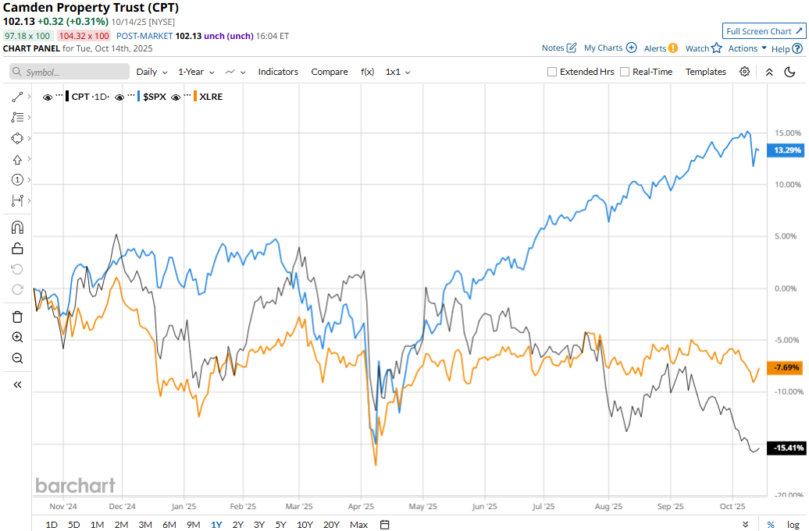Screen dimensions: 809x531
Task: Click the -15.41% CPT price label
Action: click(786, 448)
